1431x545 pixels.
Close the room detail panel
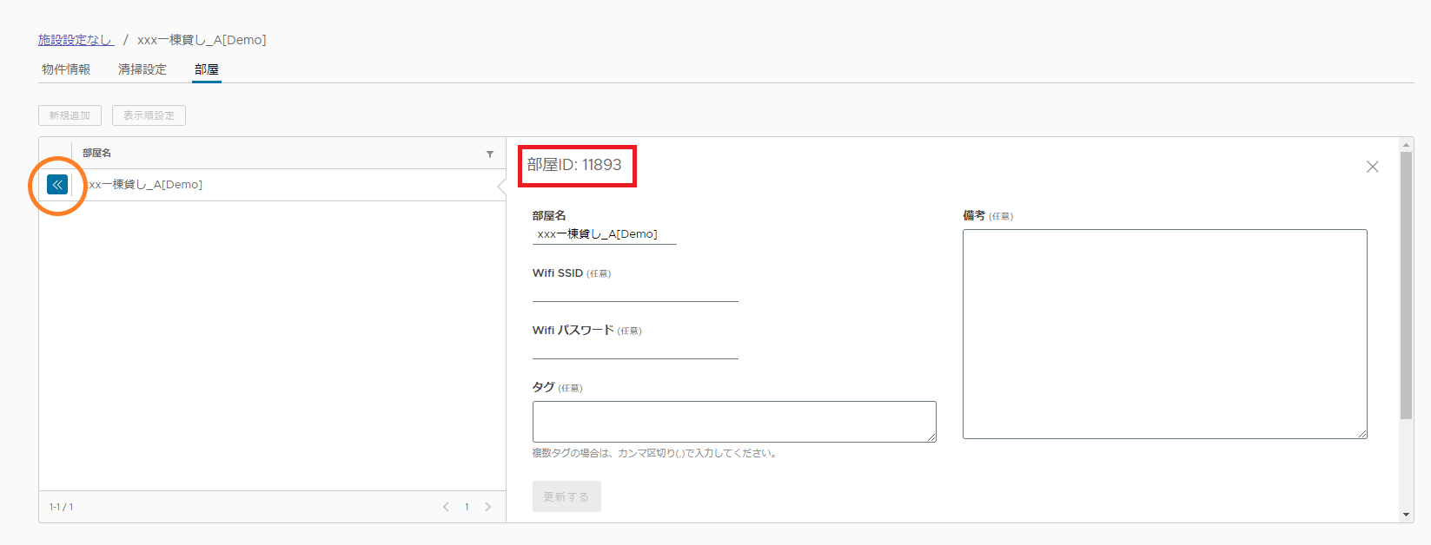(1372, 167)
